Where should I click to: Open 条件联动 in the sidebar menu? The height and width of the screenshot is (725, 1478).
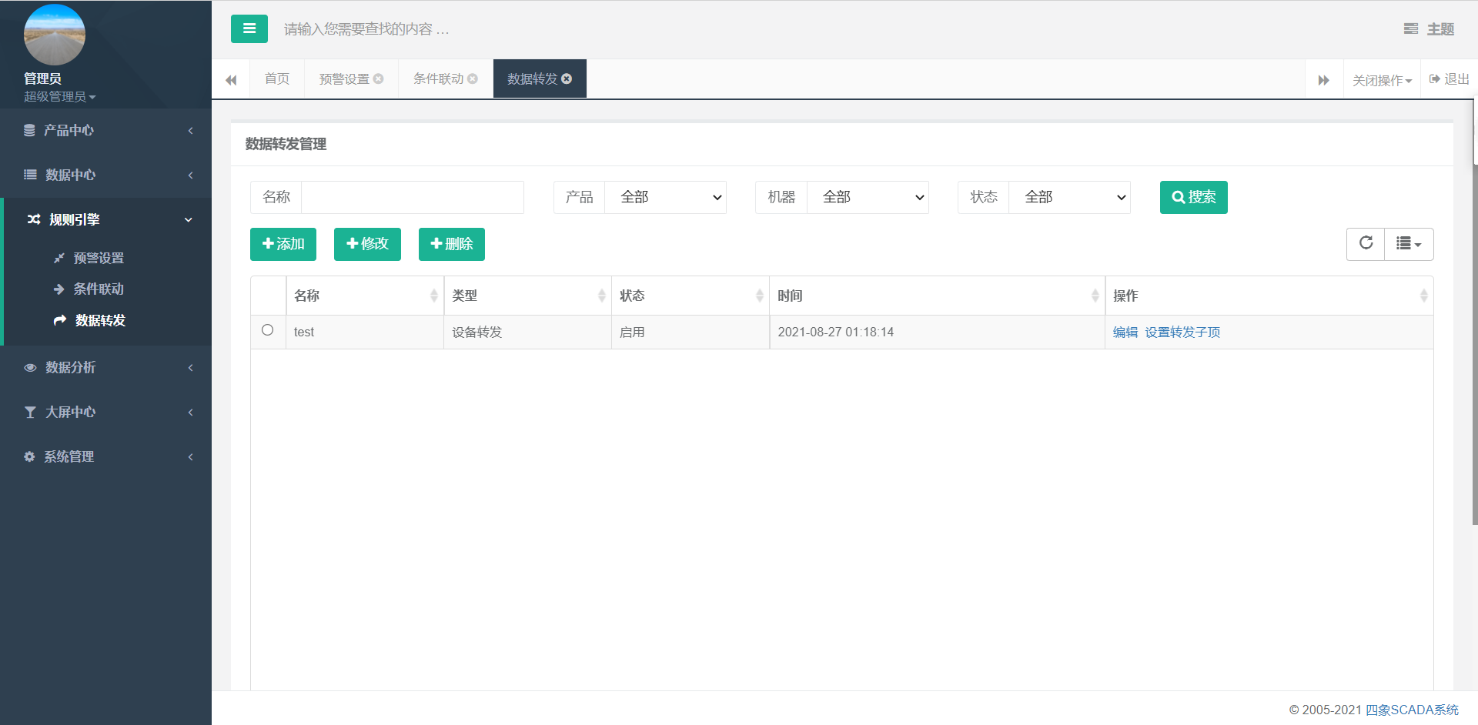click(x=98, y=289)
